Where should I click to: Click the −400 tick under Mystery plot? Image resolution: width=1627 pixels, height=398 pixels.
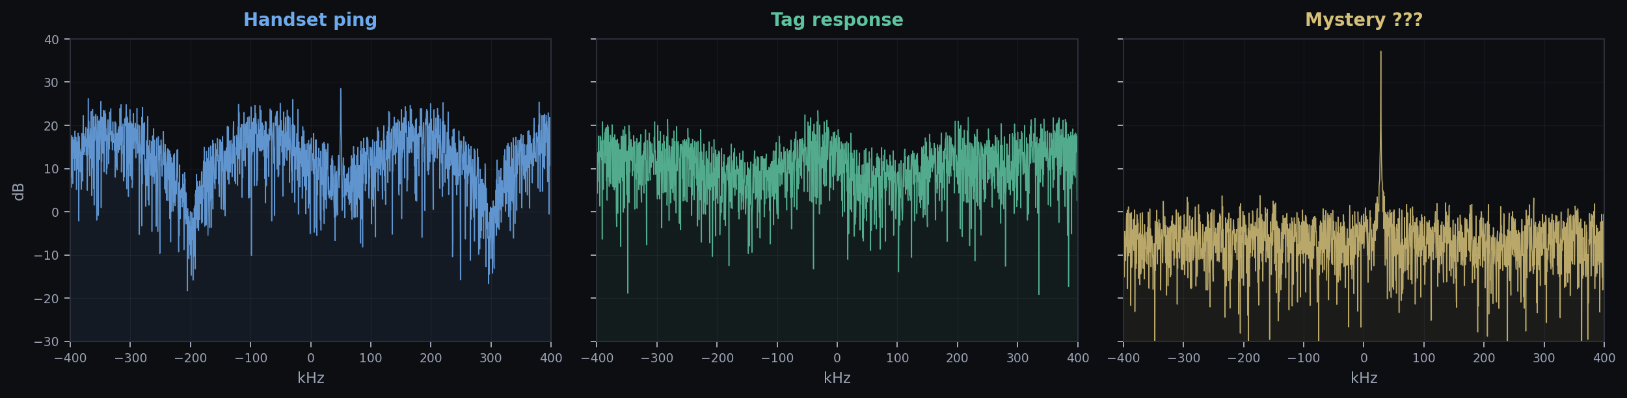click(1123, 358)
